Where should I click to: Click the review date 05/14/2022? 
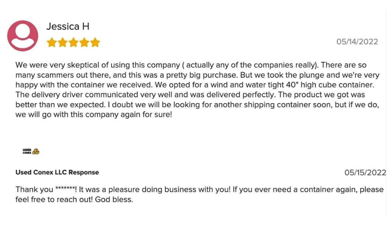[357, 42]
